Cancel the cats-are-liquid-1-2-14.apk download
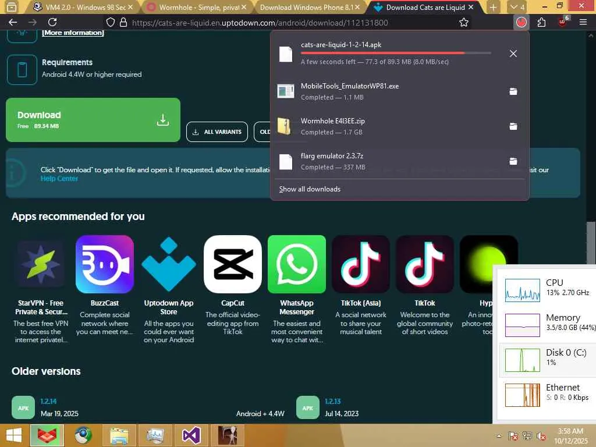596x447 pixels. tap(513, 54)
